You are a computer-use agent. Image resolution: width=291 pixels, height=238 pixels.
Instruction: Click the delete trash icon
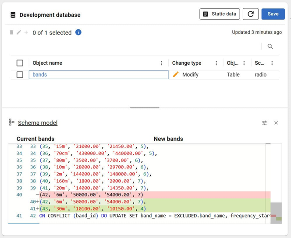(x=11, y=32)
